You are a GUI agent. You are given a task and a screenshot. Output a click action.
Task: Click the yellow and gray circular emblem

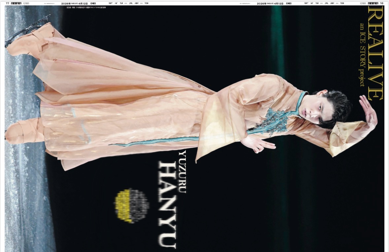(x=131, y=206)
